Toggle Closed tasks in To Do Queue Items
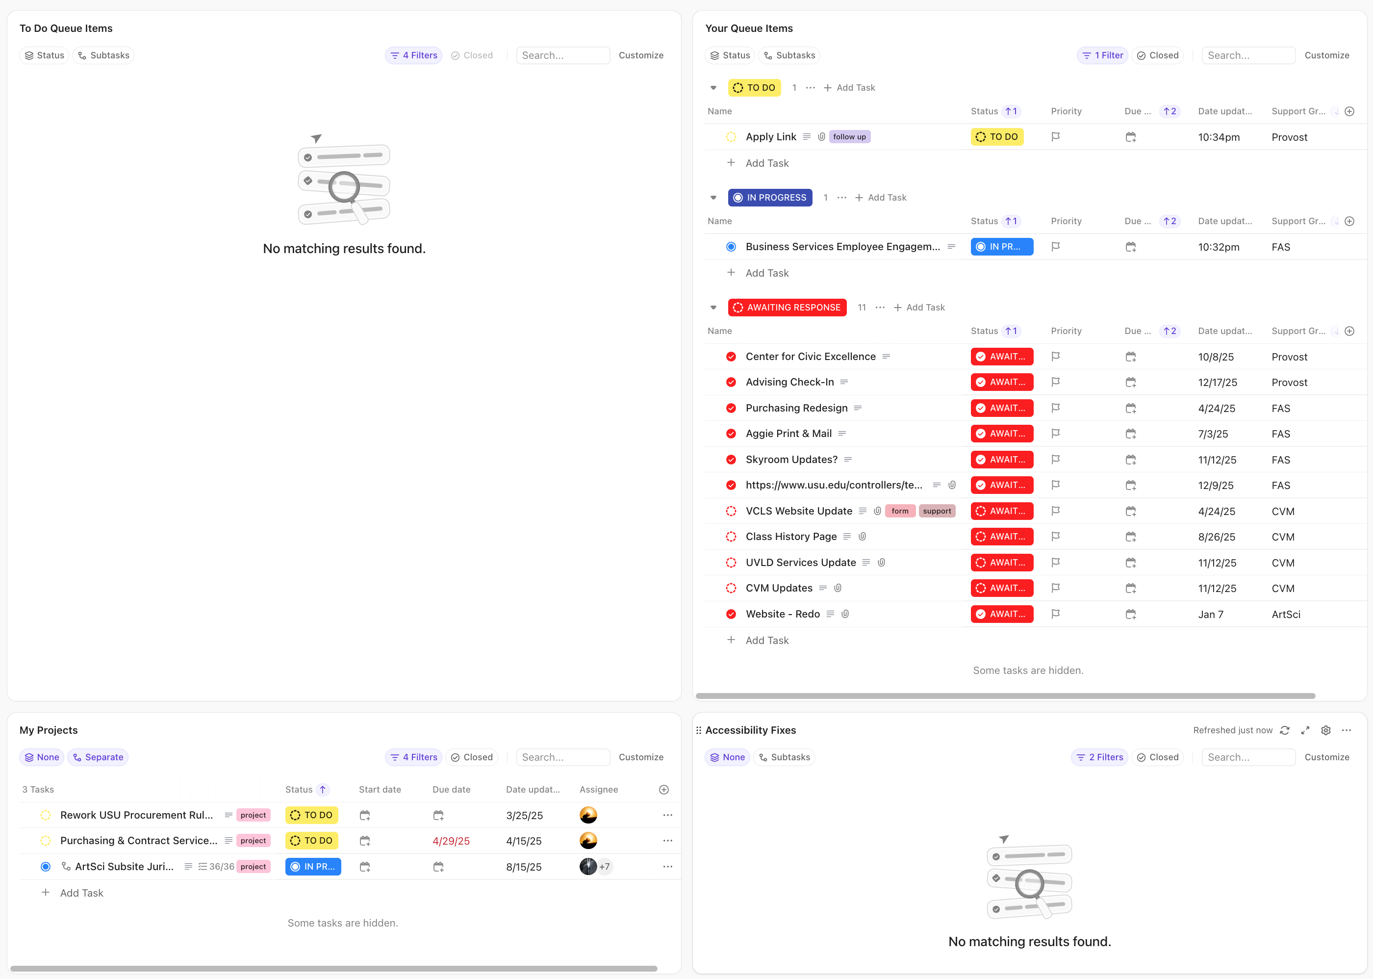This screenshot has height=979, width=1373. tap(472, 55)
